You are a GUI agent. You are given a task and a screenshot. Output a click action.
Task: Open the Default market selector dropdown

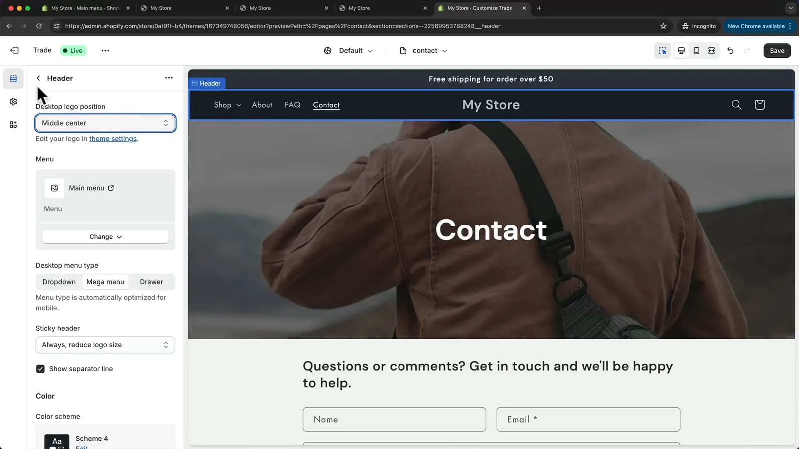(x=348, y=51)
